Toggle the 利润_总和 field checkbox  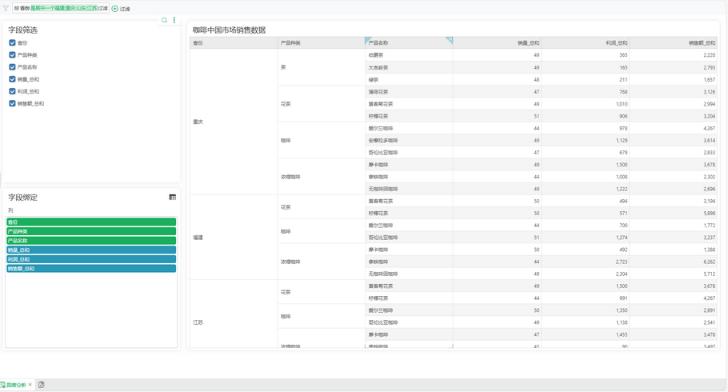(x=12, y=91)
